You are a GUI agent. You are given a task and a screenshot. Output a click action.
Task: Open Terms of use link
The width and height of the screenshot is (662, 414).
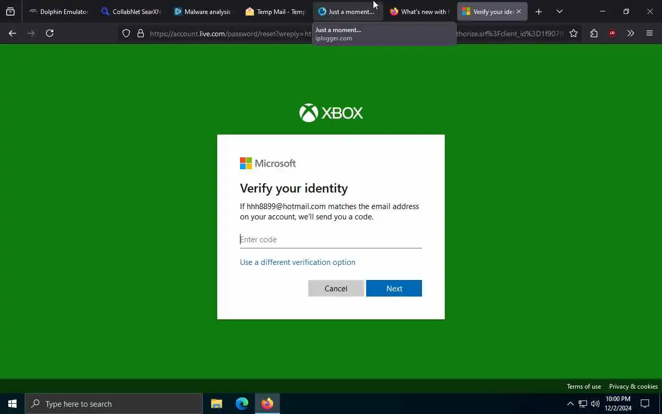(584, 387)
